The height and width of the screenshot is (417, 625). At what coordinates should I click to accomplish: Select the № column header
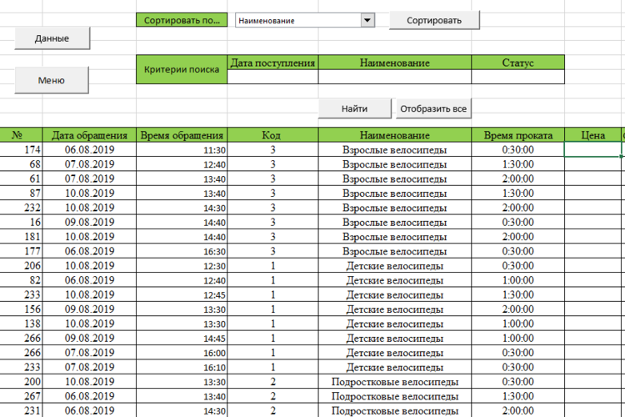(21, 135)
